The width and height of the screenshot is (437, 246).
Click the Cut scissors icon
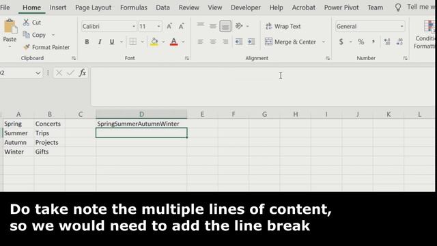point(26,23)
